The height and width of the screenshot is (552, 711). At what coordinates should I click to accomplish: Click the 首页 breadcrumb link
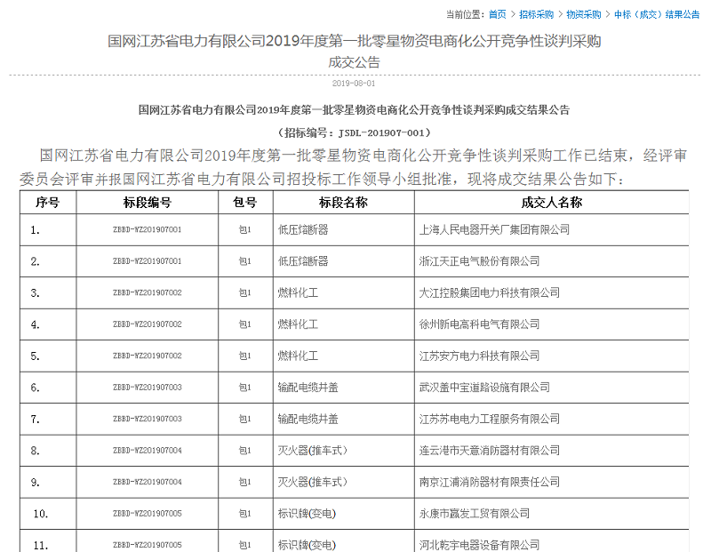(x=498, y=14)
